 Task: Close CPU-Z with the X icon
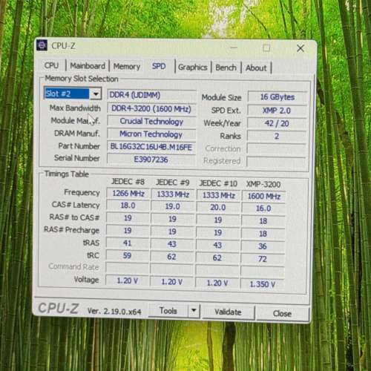pyautogui.click(x=301, y=48)
